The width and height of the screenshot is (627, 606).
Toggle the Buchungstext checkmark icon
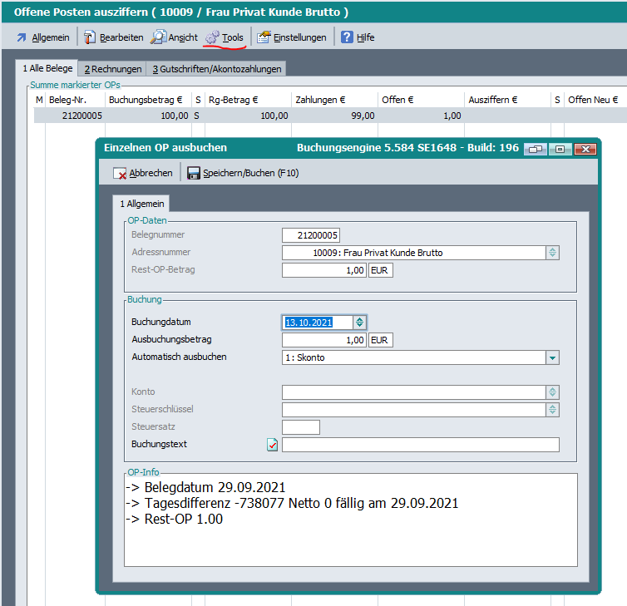(272, 445)
